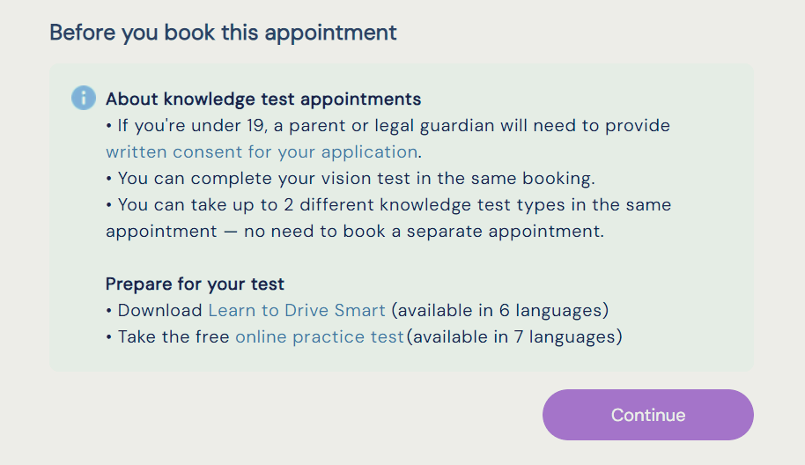Click the 'Take the free' text
Image resolution: width=805 pixels, height=465 pixels.
(174, 337)
